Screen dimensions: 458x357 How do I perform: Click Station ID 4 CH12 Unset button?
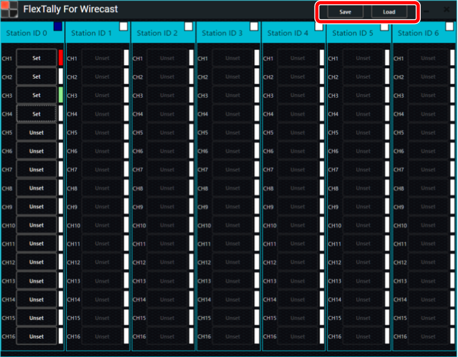[298, 262]
